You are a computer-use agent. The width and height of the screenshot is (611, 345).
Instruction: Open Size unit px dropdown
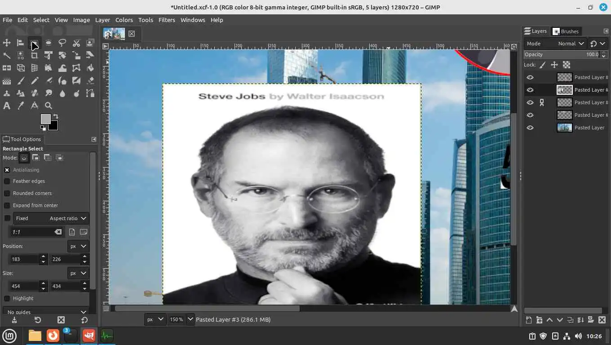tap(78, 273)
